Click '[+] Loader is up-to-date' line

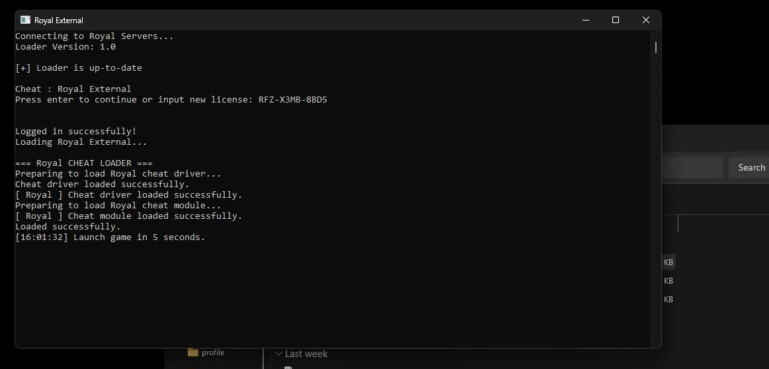(79, 68)
